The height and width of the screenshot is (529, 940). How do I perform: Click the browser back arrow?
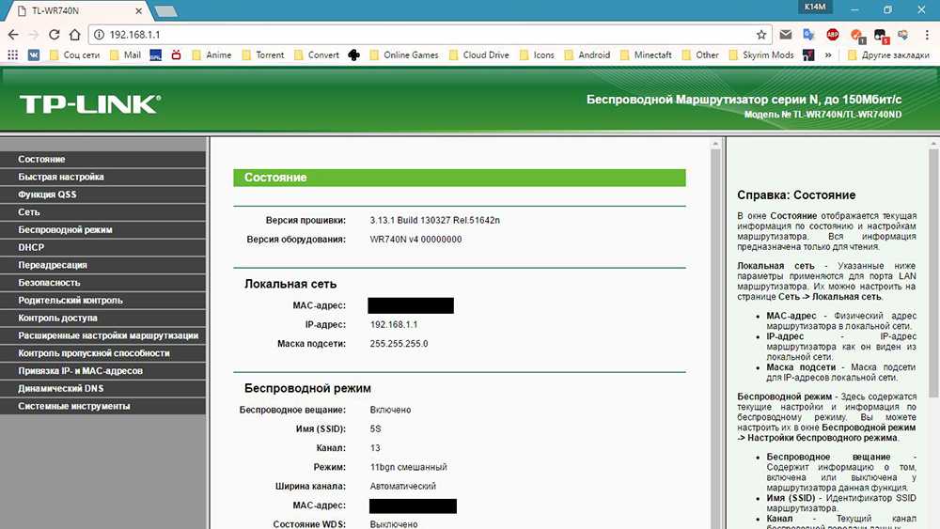pos(13,34)
